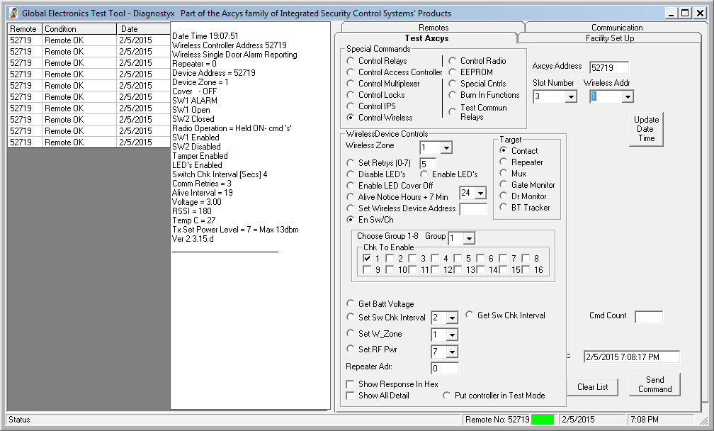The height and width of the screenshot is (431, 714).
Task: Choose EEPROM radio option
Action: click(x=452, y=72)
